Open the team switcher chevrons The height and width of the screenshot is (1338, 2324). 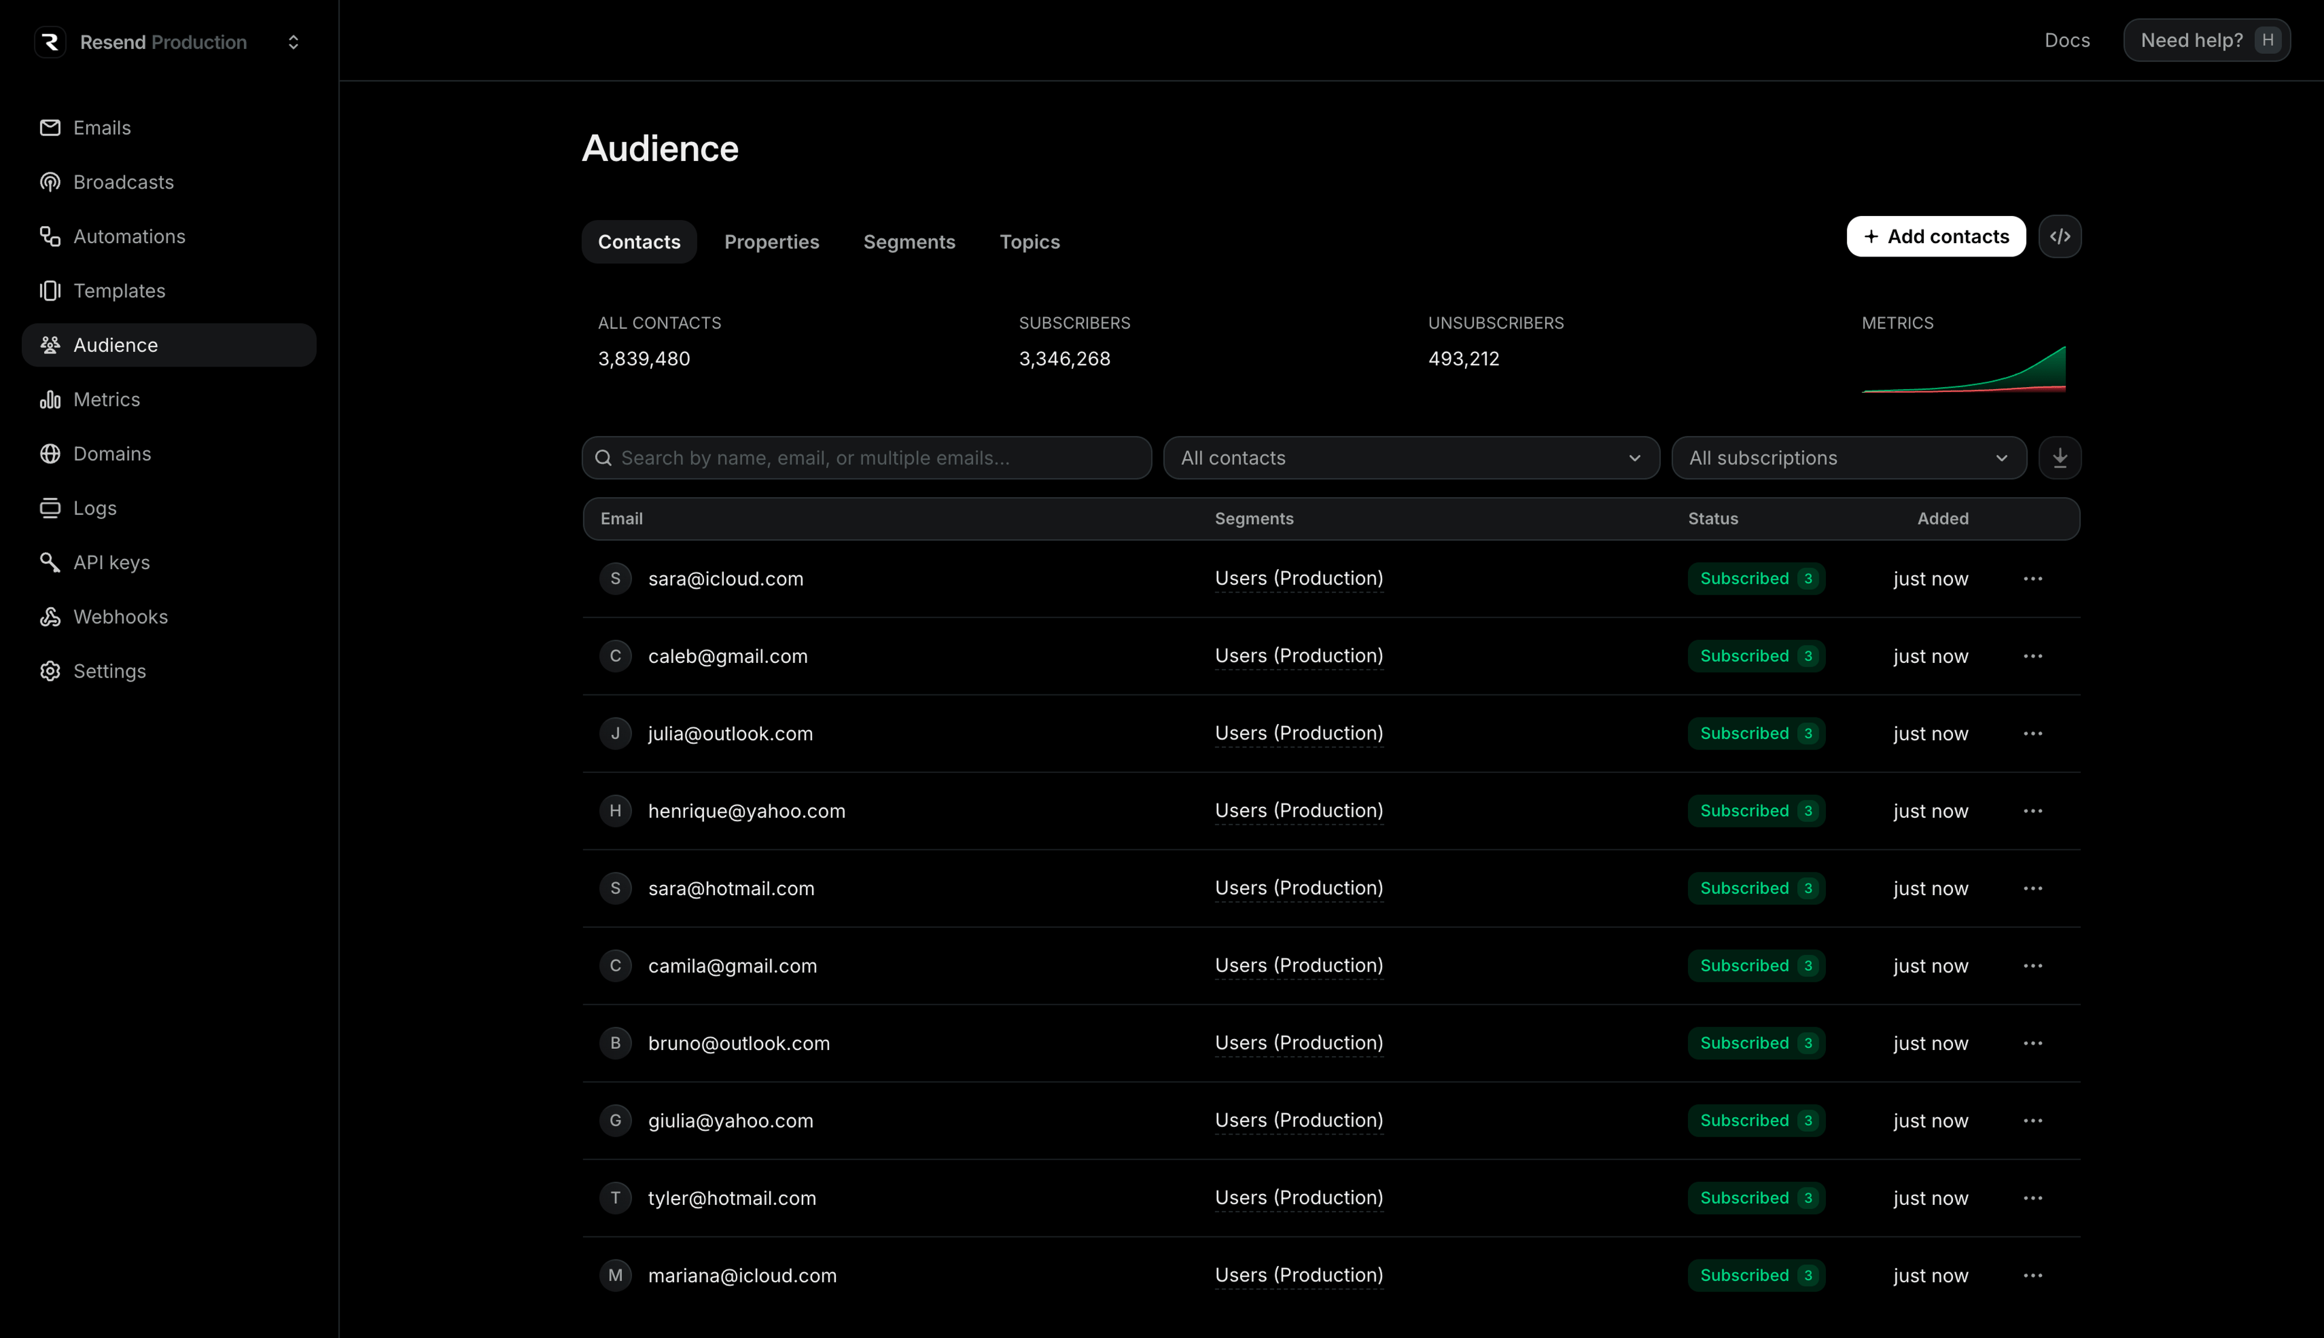294,42
